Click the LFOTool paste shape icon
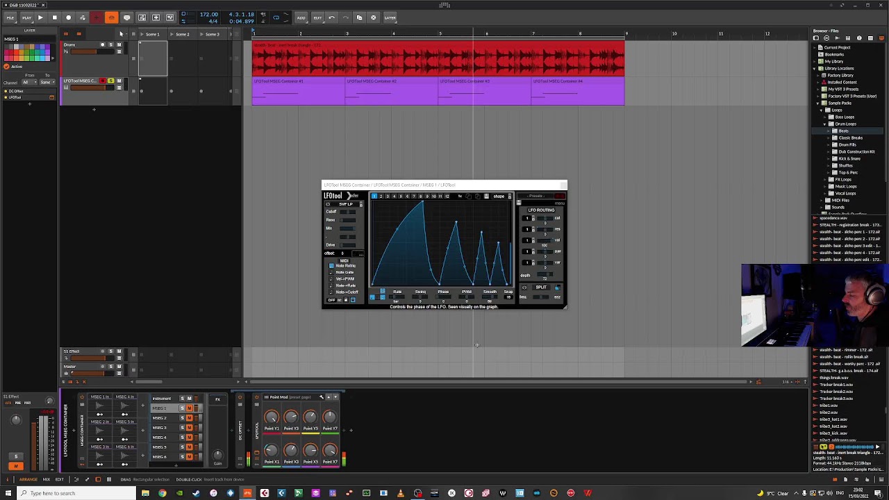The width and height of the screenshot is (889, 500). pos(478,197)
